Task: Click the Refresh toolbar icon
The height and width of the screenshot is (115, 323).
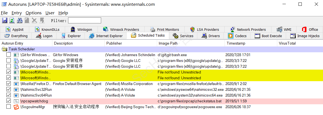Action: pyautogui.click(x=12, y=20)
